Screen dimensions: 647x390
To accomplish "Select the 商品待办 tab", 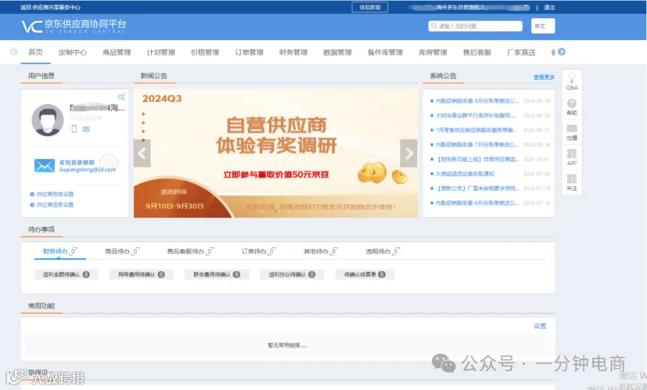I will (121, 251).
